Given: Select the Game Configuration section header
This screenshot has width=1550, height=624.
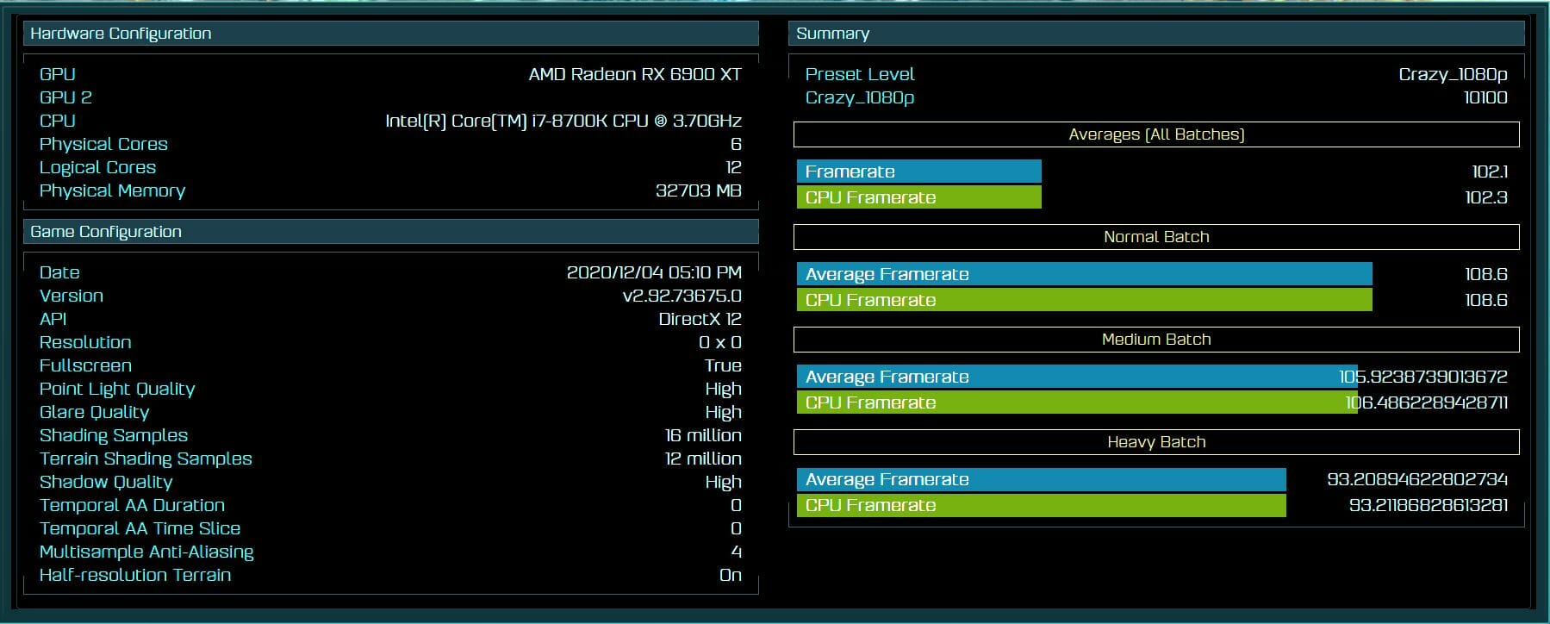Looking at the screenshot, I should [x=390, y=232].
